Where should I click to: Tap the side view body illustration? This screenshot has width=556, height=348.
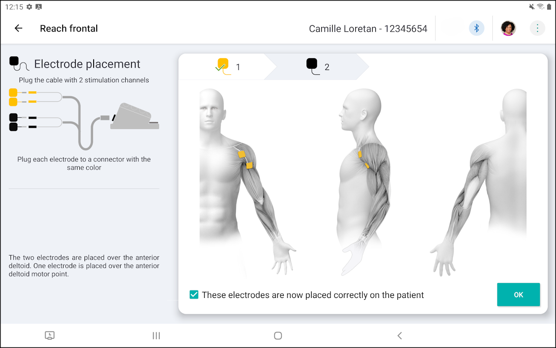coord(364,183)
